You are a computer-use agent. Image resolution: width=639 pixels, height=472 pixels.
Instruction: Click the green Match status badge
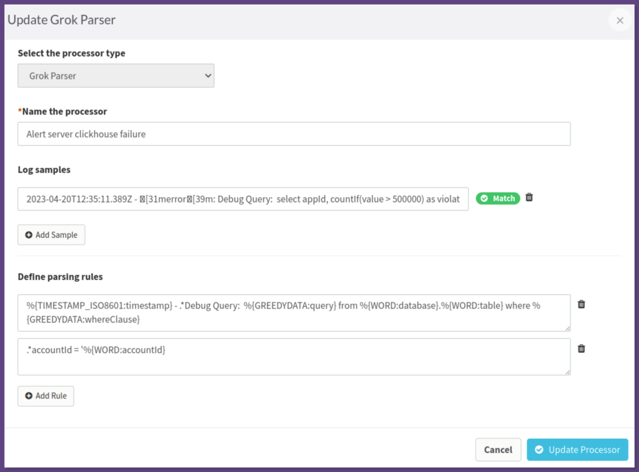497,198
